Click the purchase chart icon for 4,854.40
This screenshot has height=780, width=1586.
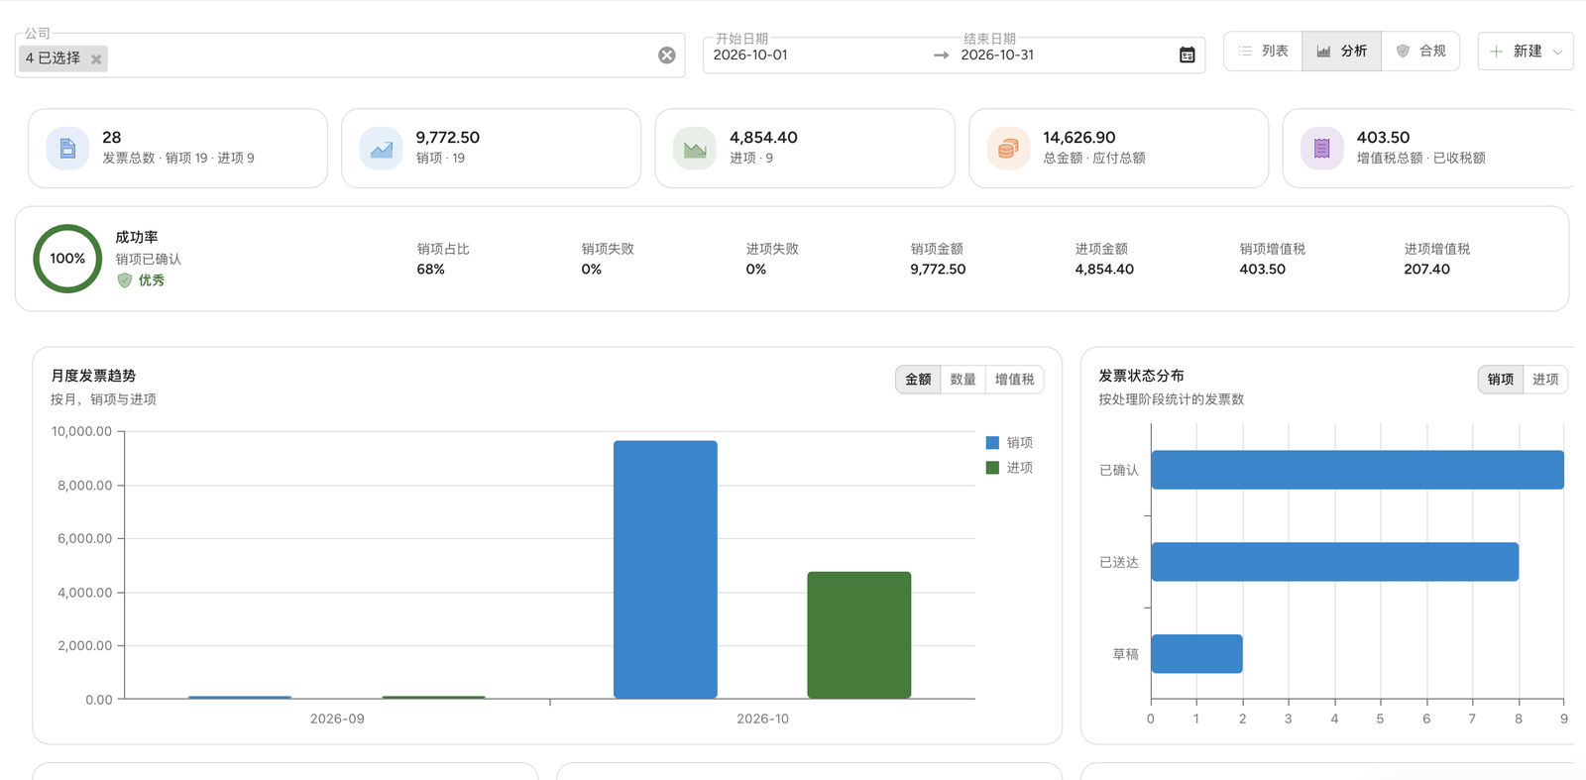tap(695, 149)
